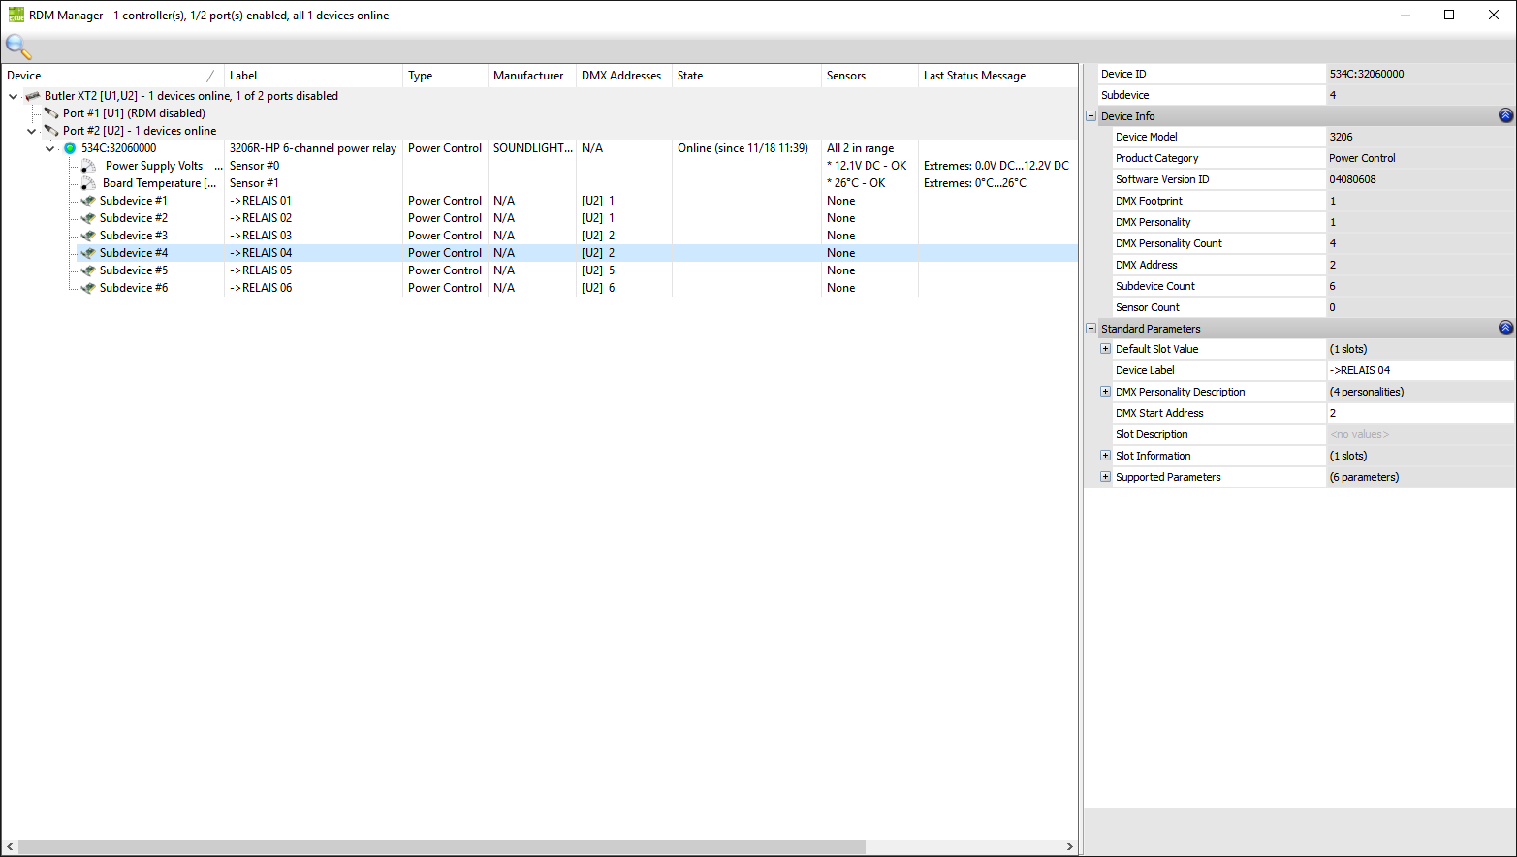Viewport: 1517px width, 857px height.
Task: Click the Board Temperature sensor gauge icon
Action: (x=88, y=183)
